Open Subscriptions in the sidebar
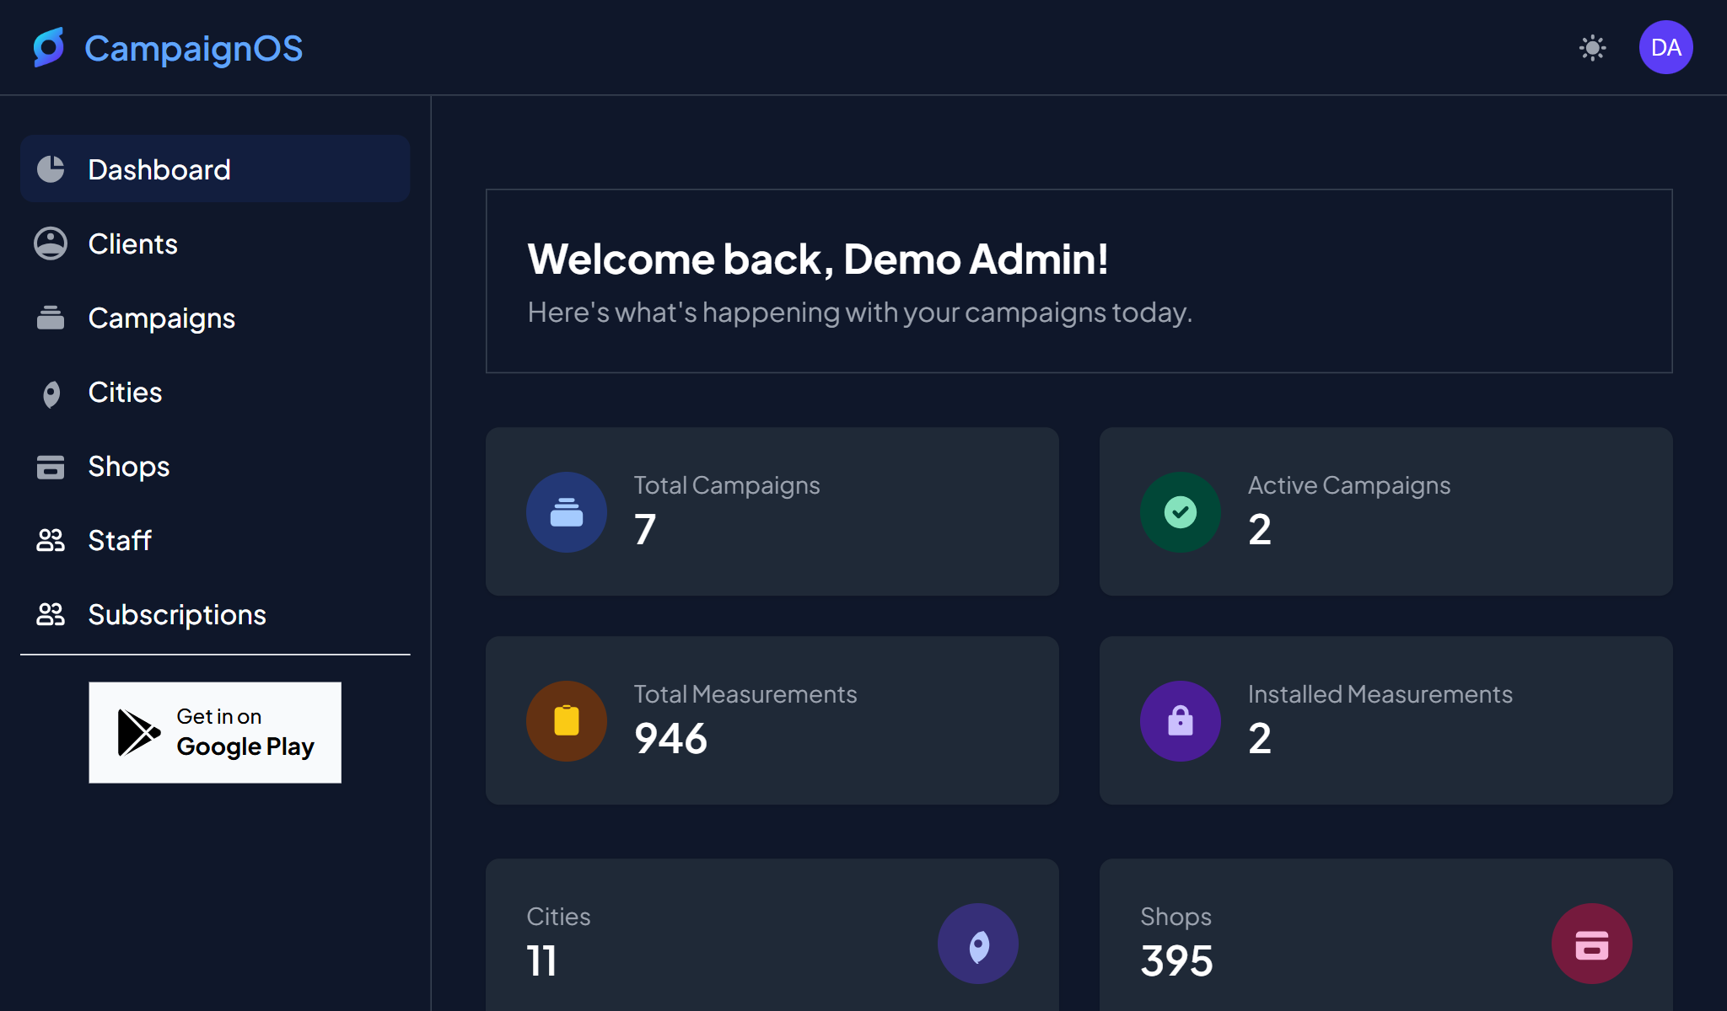This screenshot has height=1011, width=1727. pyautogui.click(x=215, y=614)
